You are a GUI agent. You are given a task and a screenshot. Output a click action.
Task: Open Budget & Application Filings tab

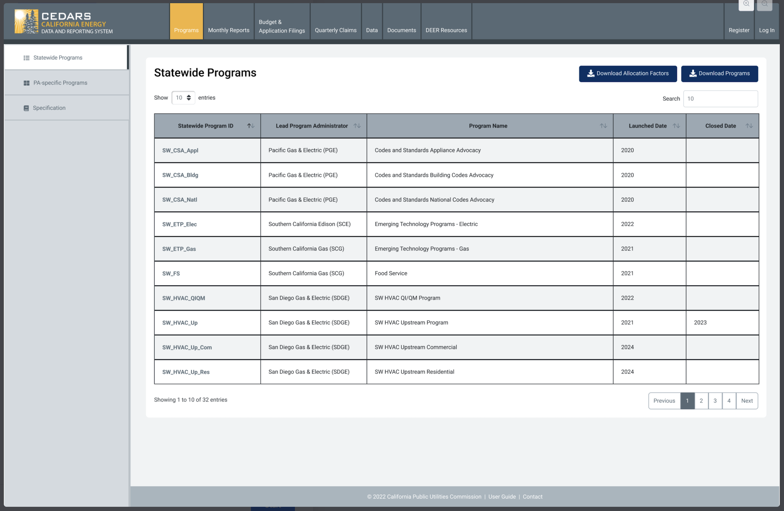point(282,26)
